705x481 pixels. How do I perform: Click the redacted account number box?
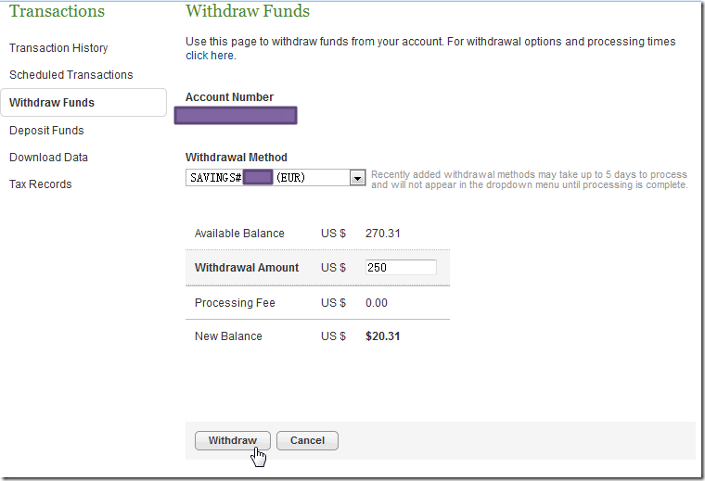pos(236,116)
